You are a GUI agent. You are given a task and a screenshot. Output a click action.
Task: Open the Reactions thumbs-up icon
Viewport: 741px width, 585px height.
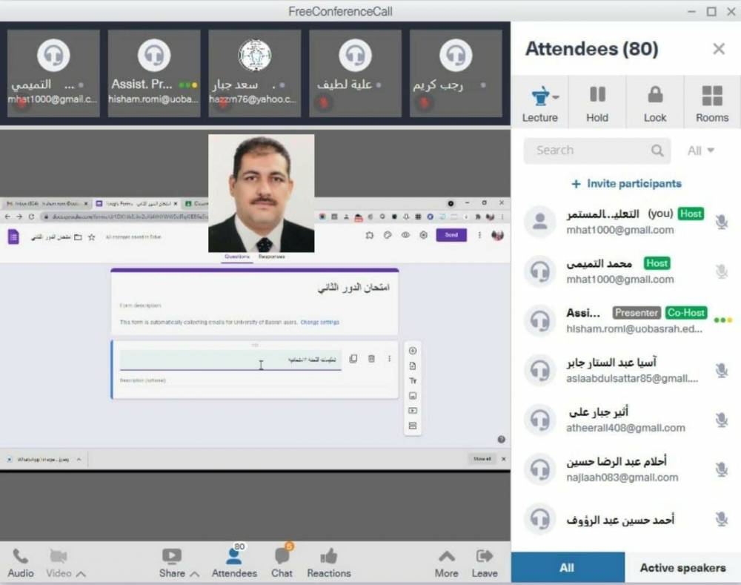coord(329,556)
